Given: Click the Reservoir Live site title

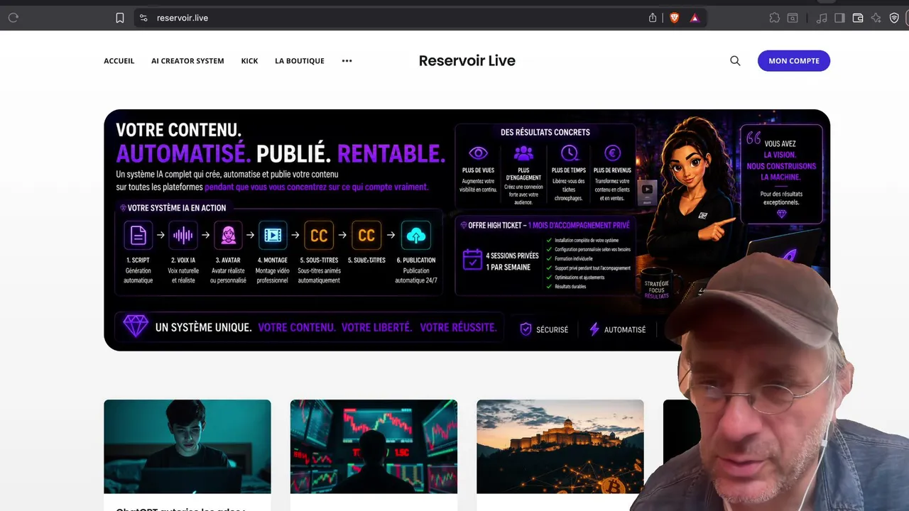Looking at the screenshot, I should [x=467, y=61].
